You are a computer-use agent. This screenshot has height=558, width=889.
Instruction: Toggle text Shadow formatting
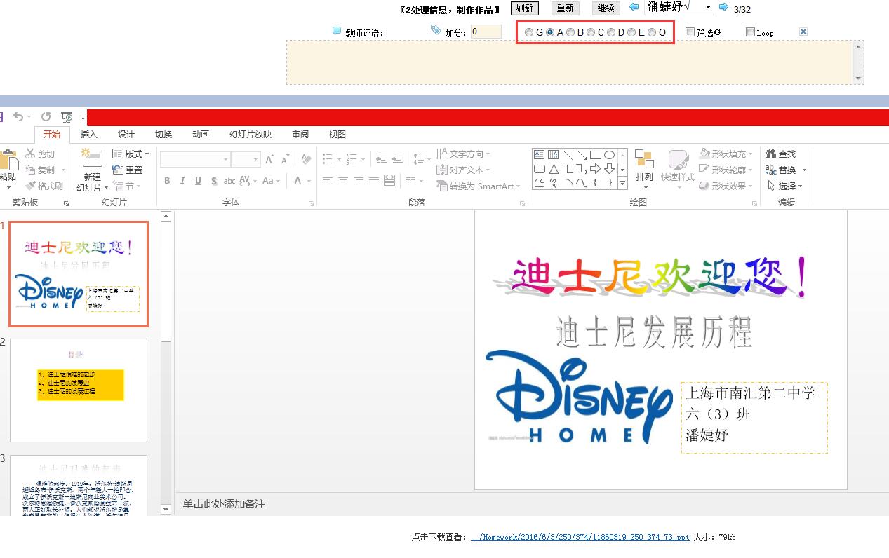213,181
